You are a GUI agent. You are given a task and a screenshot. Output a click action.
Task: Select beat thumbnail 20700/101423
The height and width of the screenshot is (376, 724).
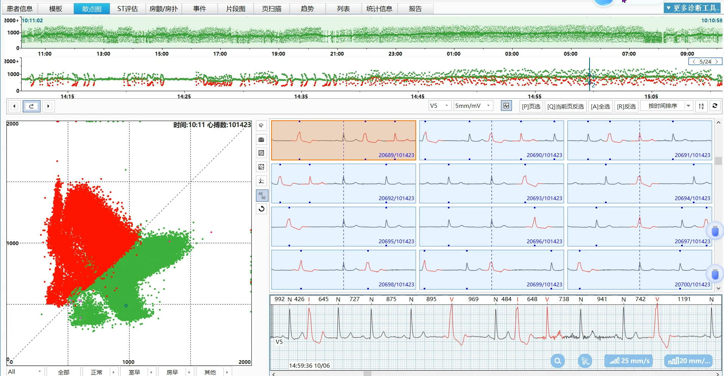[640, 270]
